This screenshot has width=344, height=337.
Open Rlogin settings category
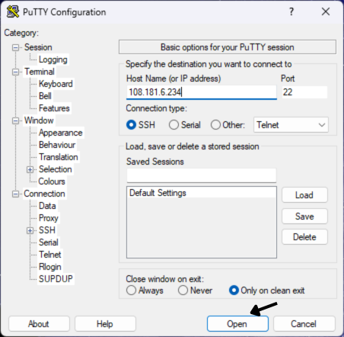[50, 267]
